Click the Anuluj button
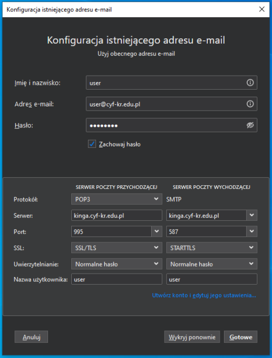This screenshot has height=358, width=272. tap(31, 337)
